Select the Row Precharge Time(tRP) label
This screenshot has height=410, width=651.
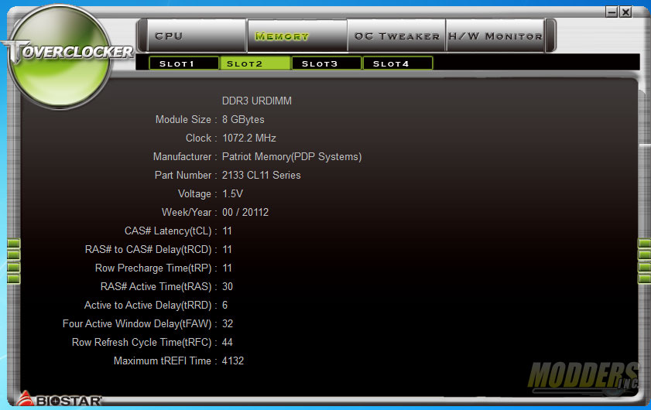(x=153, y=268)
